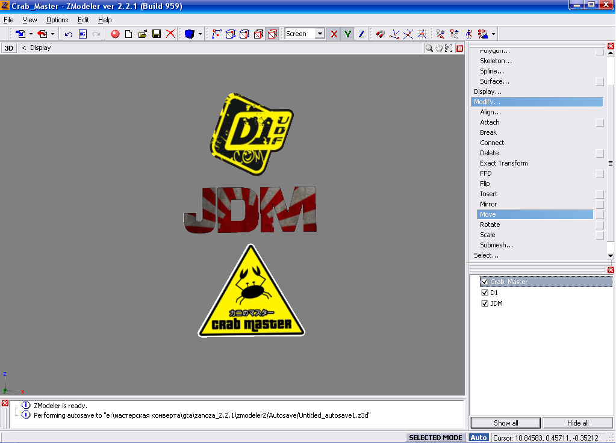Select the Mirror tool entry

(488, 204)
